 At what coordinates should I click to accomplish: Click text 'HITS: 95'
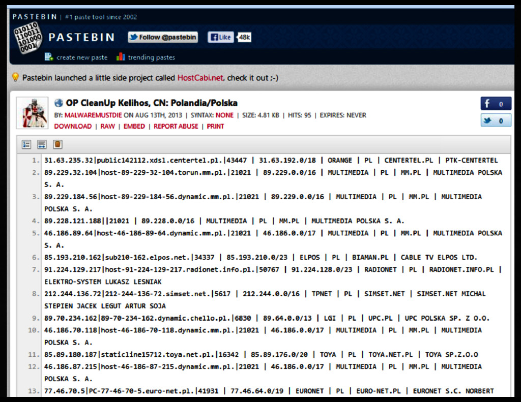299,115
